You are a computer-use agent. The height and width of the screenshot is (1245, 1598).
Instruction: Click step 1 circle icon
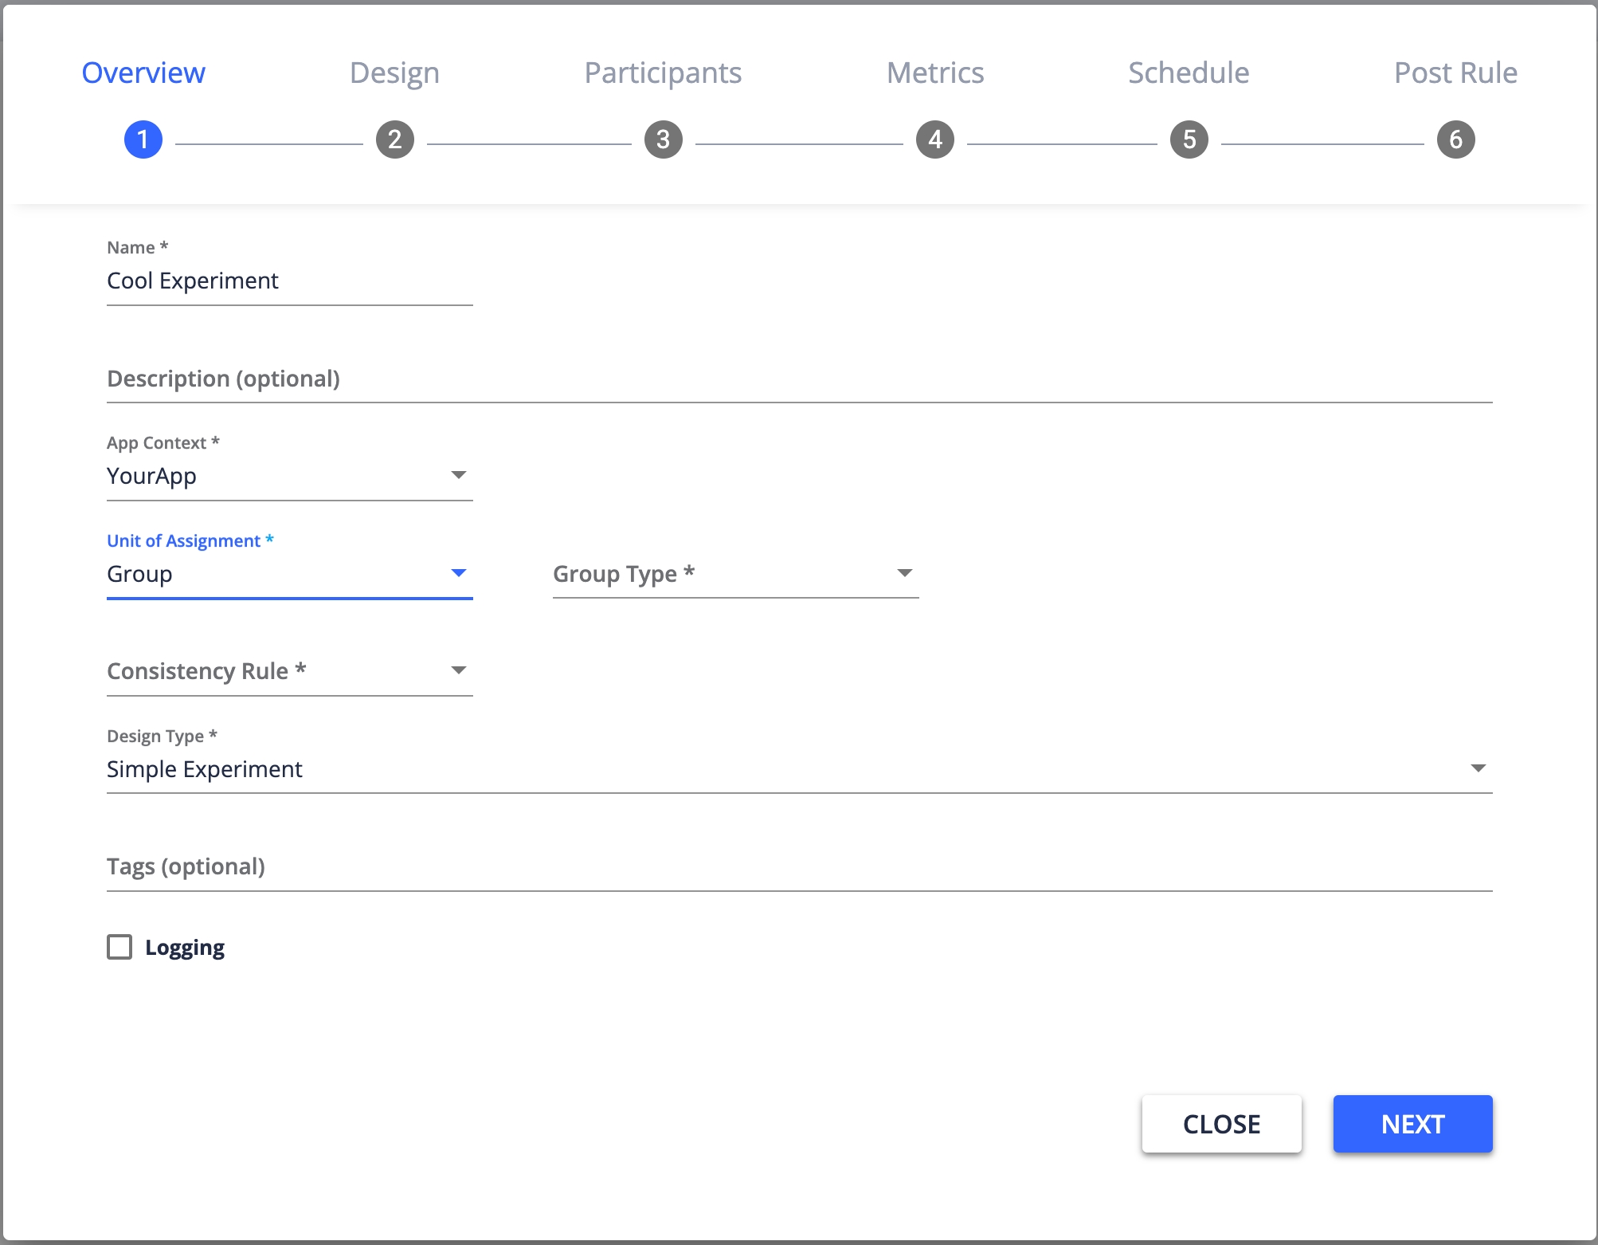tap(143, 140)
